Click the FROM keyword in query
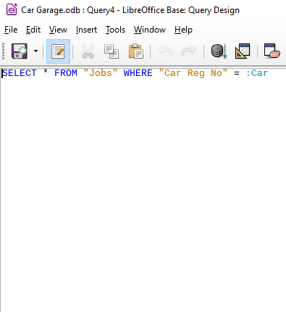This screenshot has width=286, height=312. pos(66,73)
